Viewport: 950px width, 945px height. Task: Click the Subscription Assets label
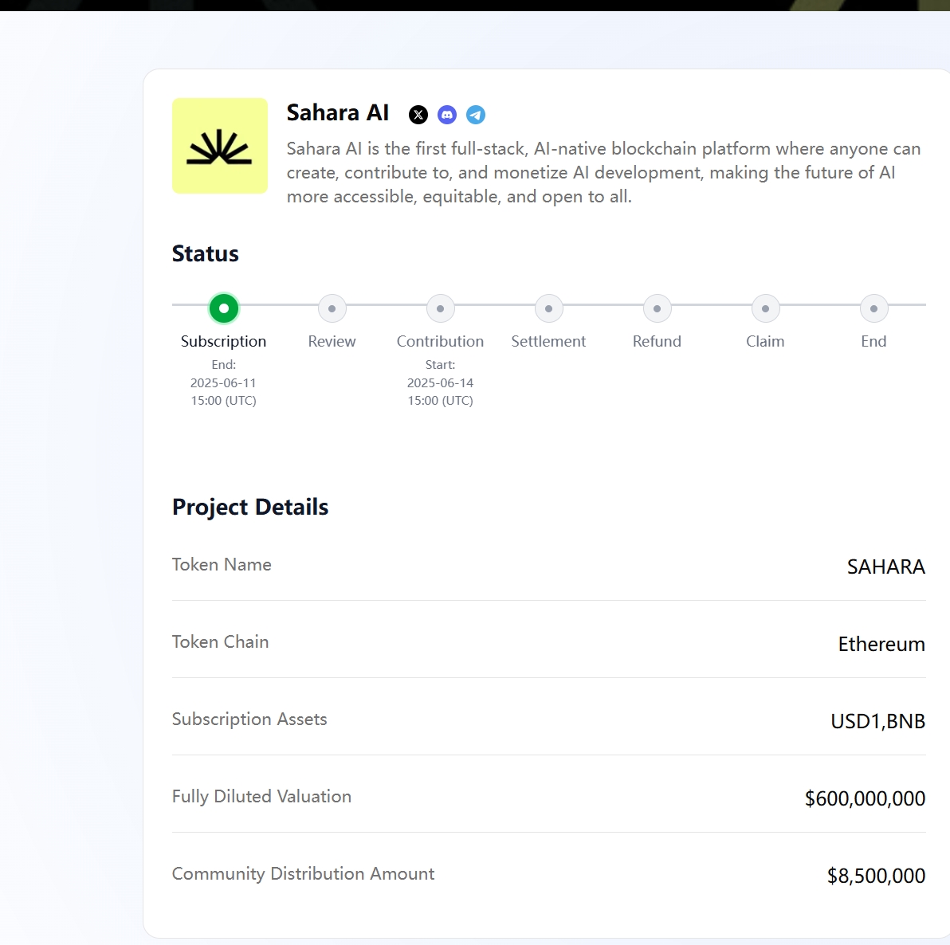[x=249, y=719]
